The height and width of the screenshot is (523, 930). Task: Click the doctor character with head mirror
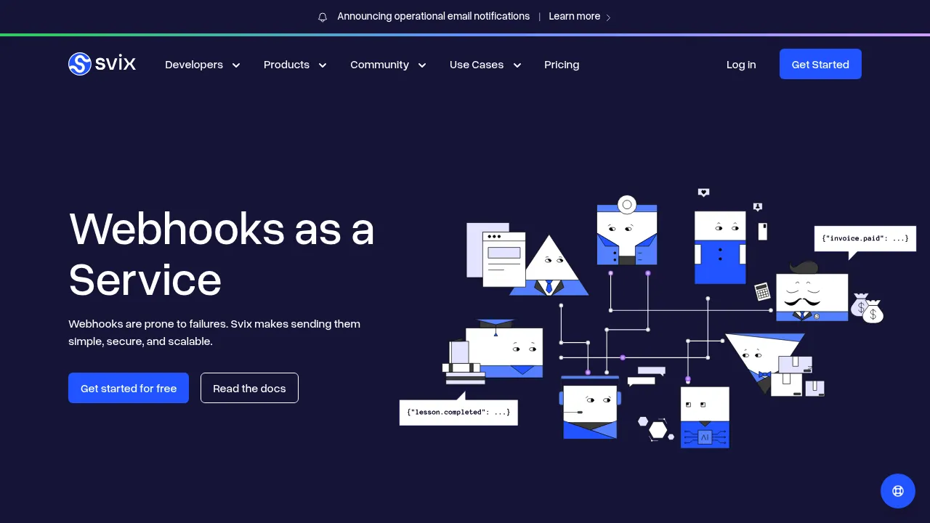[x=627, y=231]
